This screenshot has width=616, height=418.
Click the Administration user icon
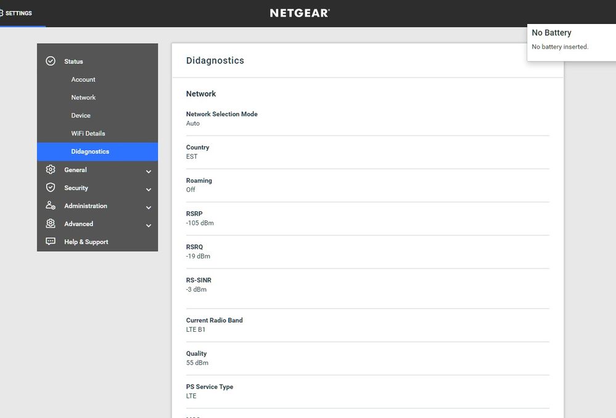51,206
